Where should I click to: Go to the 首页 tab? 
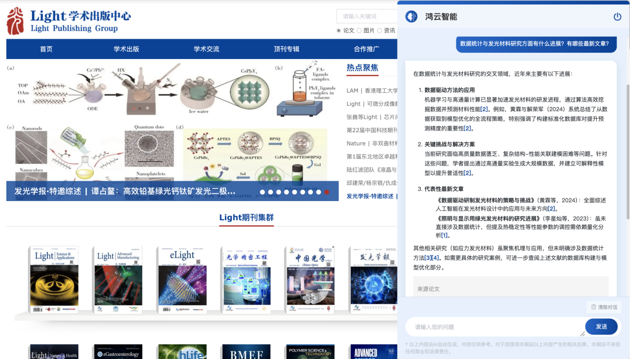[46, 49]
